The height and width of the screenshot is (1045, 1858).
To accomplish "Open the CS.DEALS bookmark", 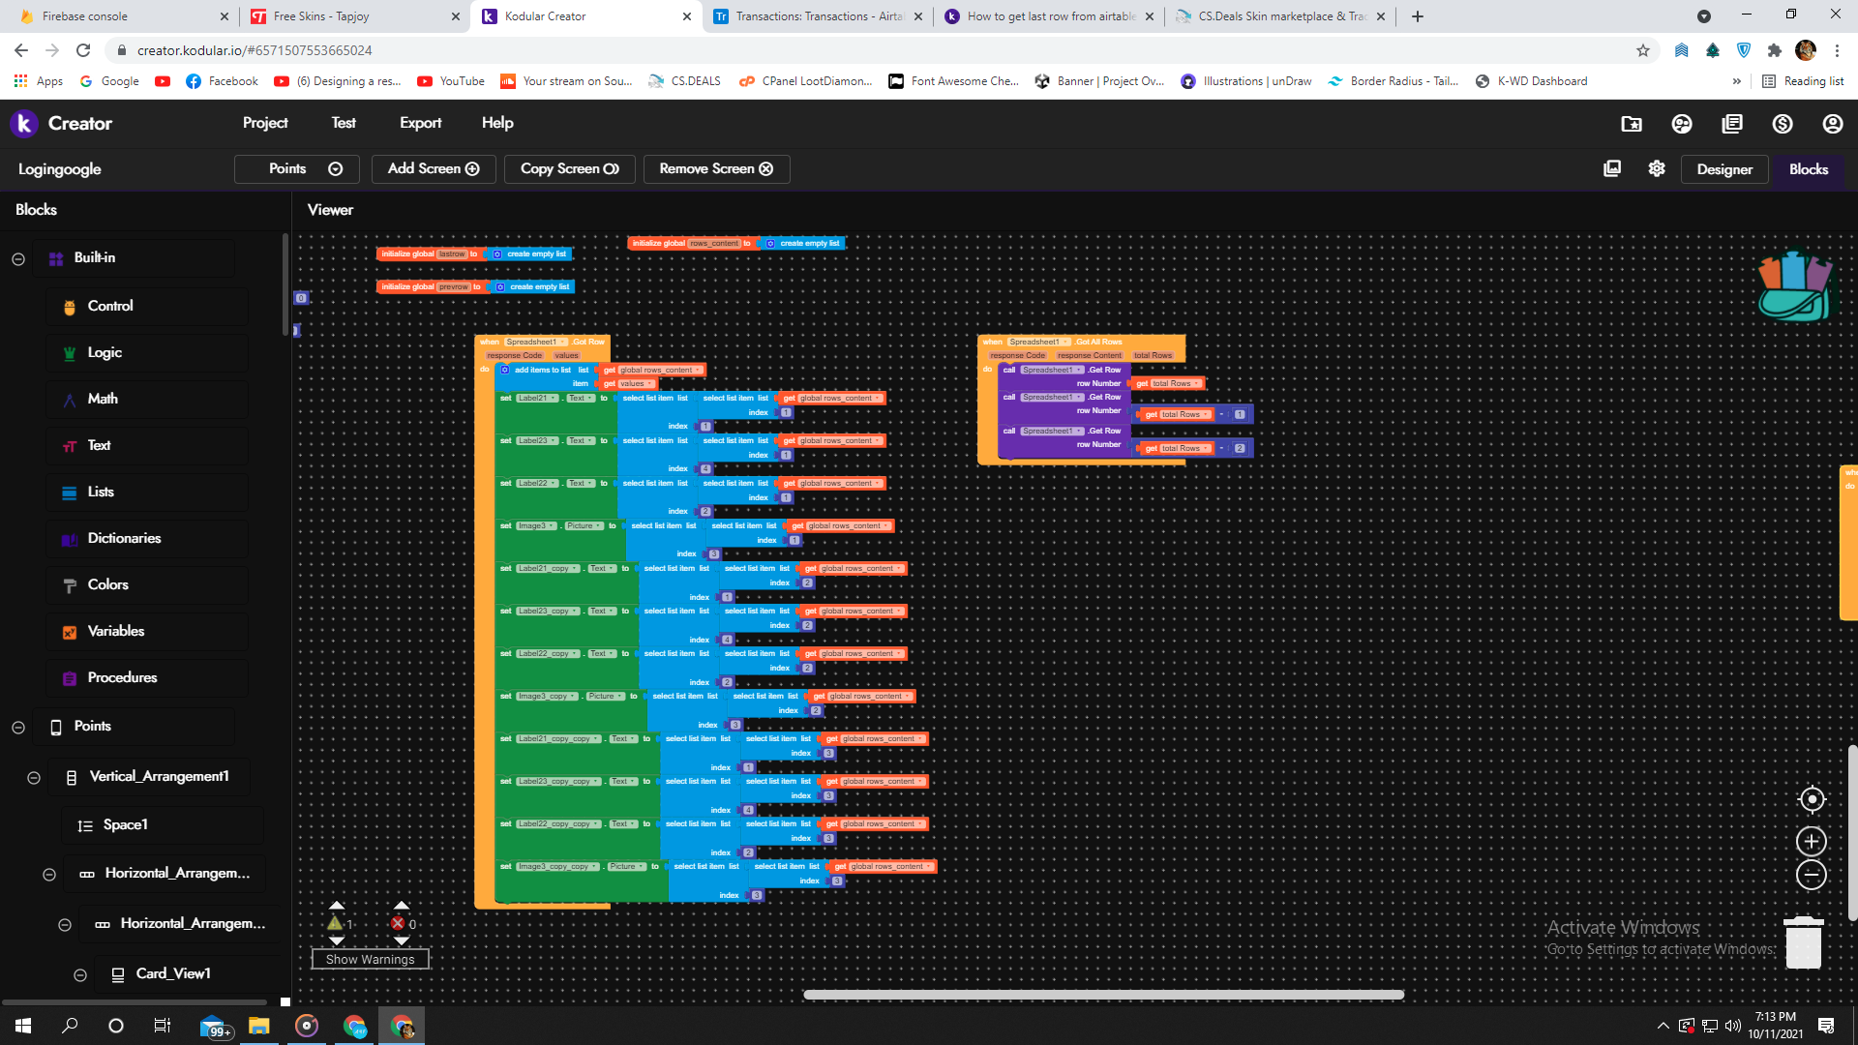I will point(685,81).
